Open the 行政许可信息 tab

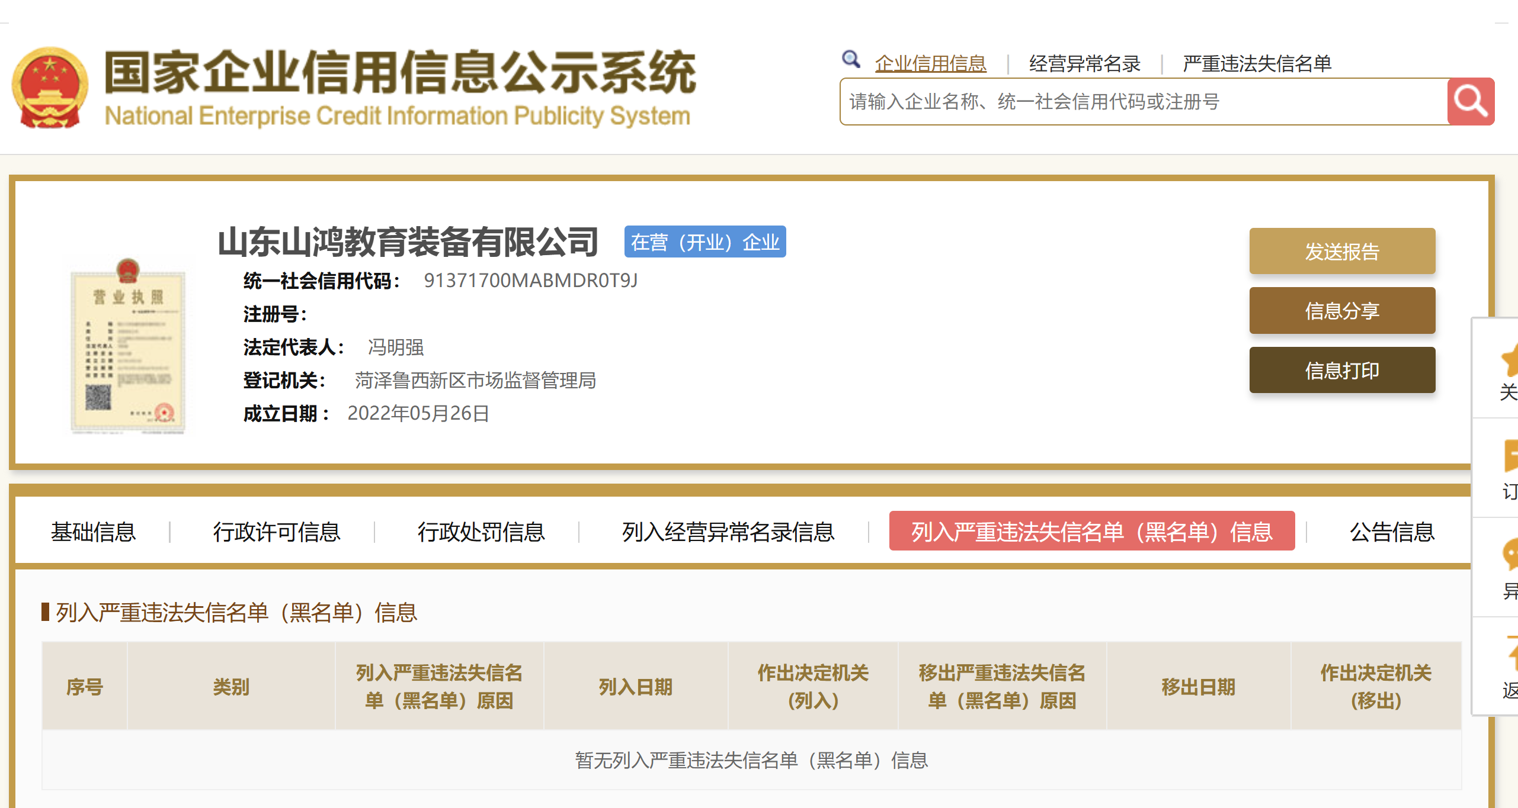pos(277,532)
